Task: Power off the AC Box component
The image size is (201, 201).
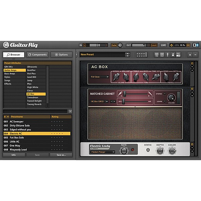Action: [x=192, y=63]
